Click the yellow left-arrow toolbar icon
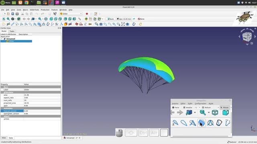The width and height of the screenshot is (257, 144). point(90,24)
